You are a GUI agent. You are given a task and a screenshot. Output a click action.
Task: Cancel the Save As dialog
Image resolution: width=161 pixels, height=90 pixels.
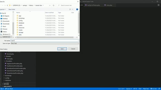[x=73, y=49]
